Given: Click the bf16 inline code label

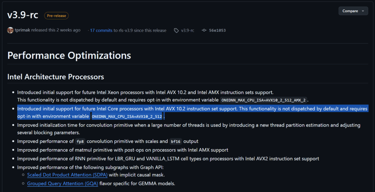Looking at the screenshot, I should pyautogui.click(x=176, y=141).
